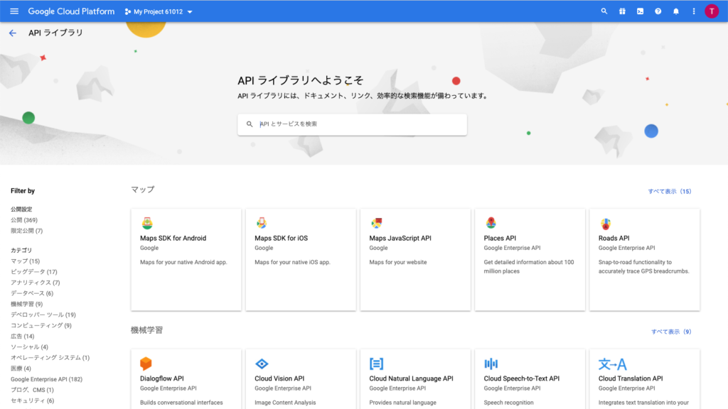Click the search icon in top bar
The image size is (728, 409).
pos(604,11)
